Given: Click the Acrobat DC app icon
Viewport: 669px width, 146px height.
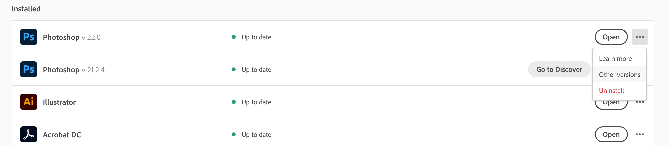Looking at the screenshot, I should point(29,134).
